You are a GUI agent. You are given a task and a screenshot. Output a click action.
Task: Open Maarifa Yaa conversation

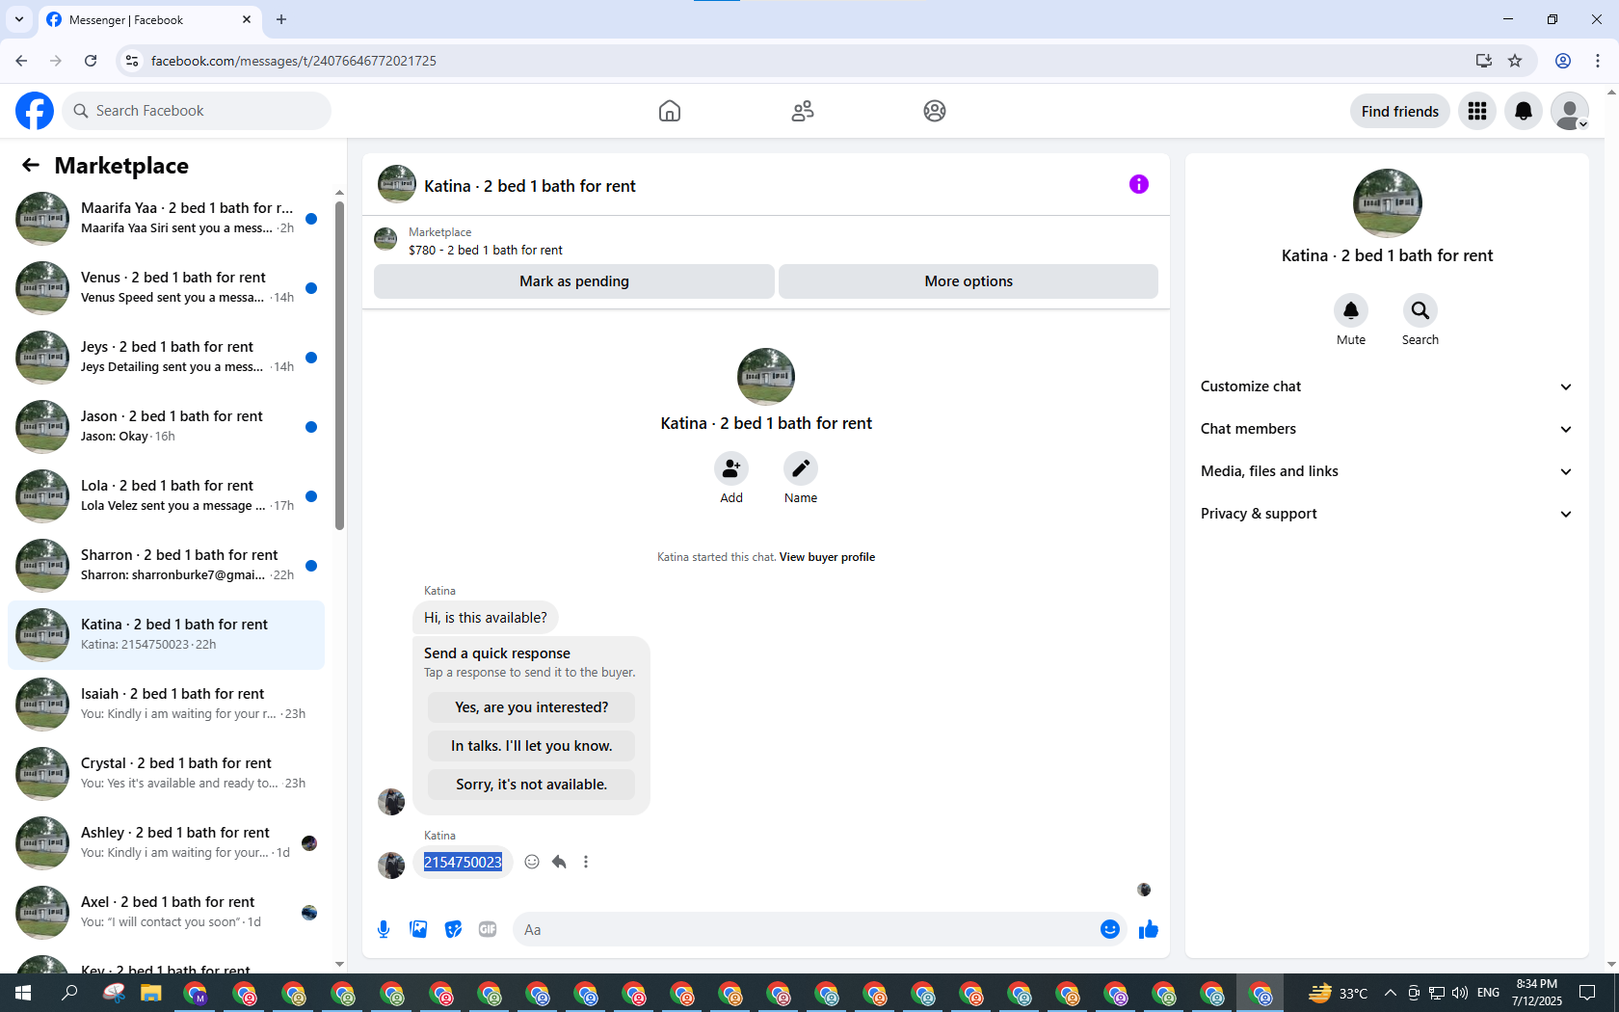166,219
